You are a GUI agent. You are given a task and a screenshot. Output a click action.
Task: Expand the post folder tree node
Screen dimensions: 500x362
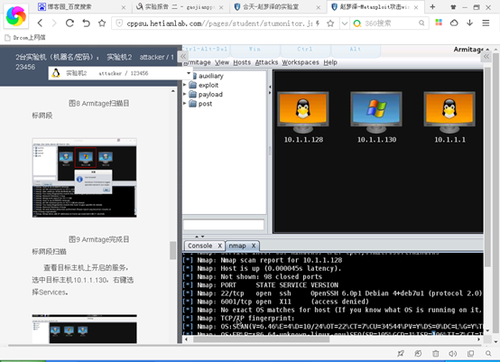[x=185, y=103]
